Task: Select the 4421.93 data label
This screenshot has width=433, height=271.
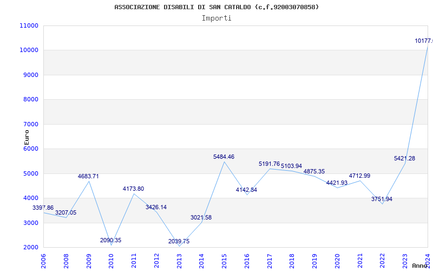Action: tap(337, 183)
